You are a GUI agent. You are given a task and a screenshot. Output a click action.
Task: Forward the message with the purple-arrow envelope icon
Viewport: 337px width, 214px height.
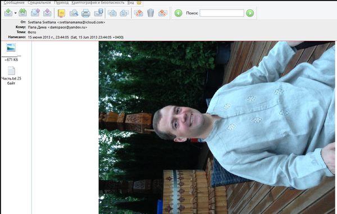tap(35, 13)
